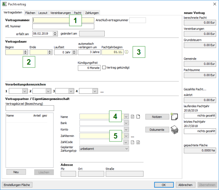Click the info icon beside Pachtjahrbeginn
Image resolution: width=219 pixels, height=190 pixels.
pos(126,52)
